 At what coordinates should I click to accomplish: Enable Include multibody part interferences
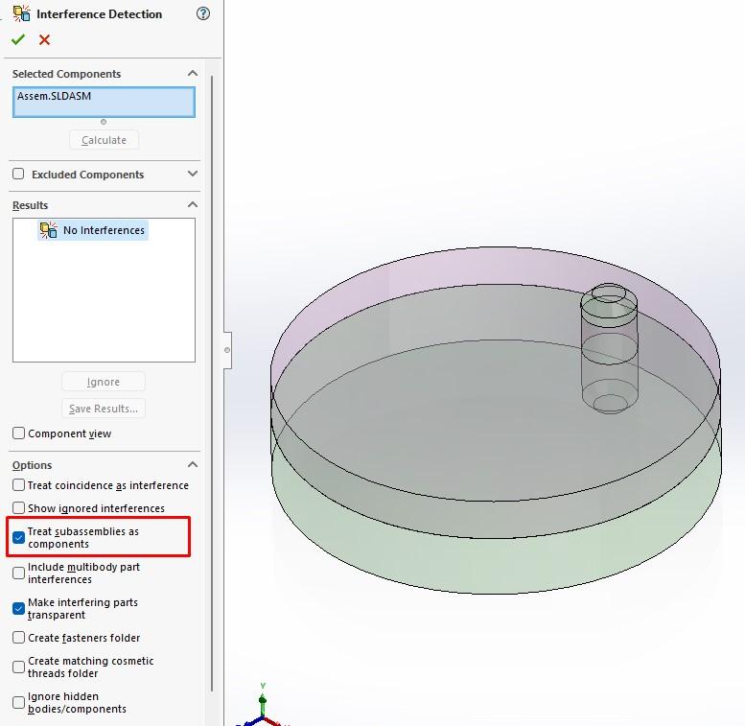18,573
